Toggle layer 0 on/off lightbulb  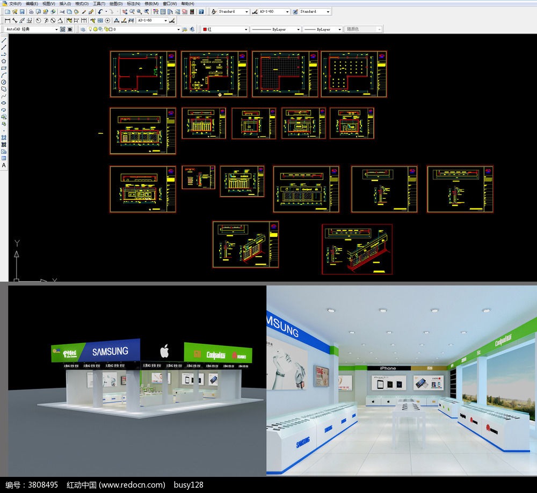[x=90, y=30]
